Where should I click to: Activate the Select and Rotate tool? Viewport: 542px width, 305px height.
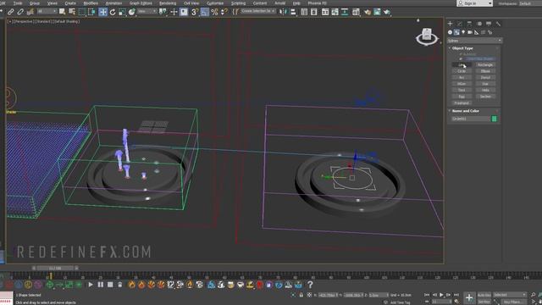(113, 12)
